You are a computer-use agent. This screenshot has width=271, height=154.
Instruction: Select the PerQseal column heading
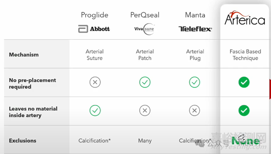145,15
